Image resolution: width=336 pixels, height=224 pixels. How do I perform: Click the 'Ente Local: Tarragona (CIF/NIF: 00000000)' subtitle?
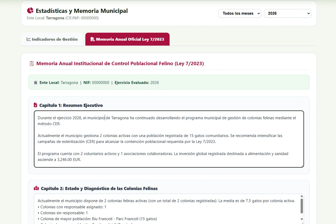coord(63,18)
